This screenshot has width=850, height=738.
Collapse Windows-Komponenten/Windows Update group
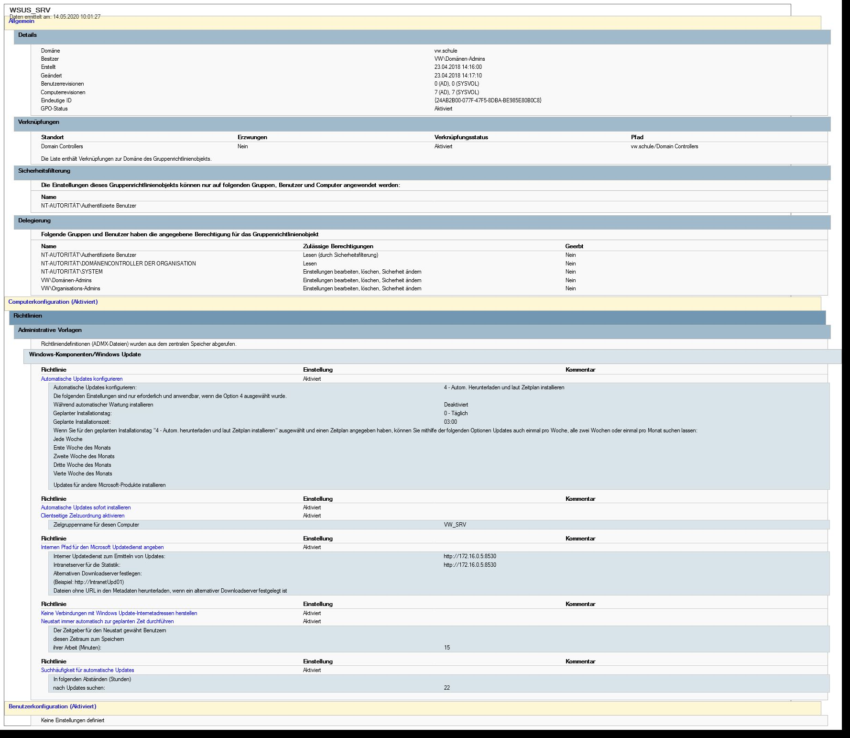click(85, 354)
